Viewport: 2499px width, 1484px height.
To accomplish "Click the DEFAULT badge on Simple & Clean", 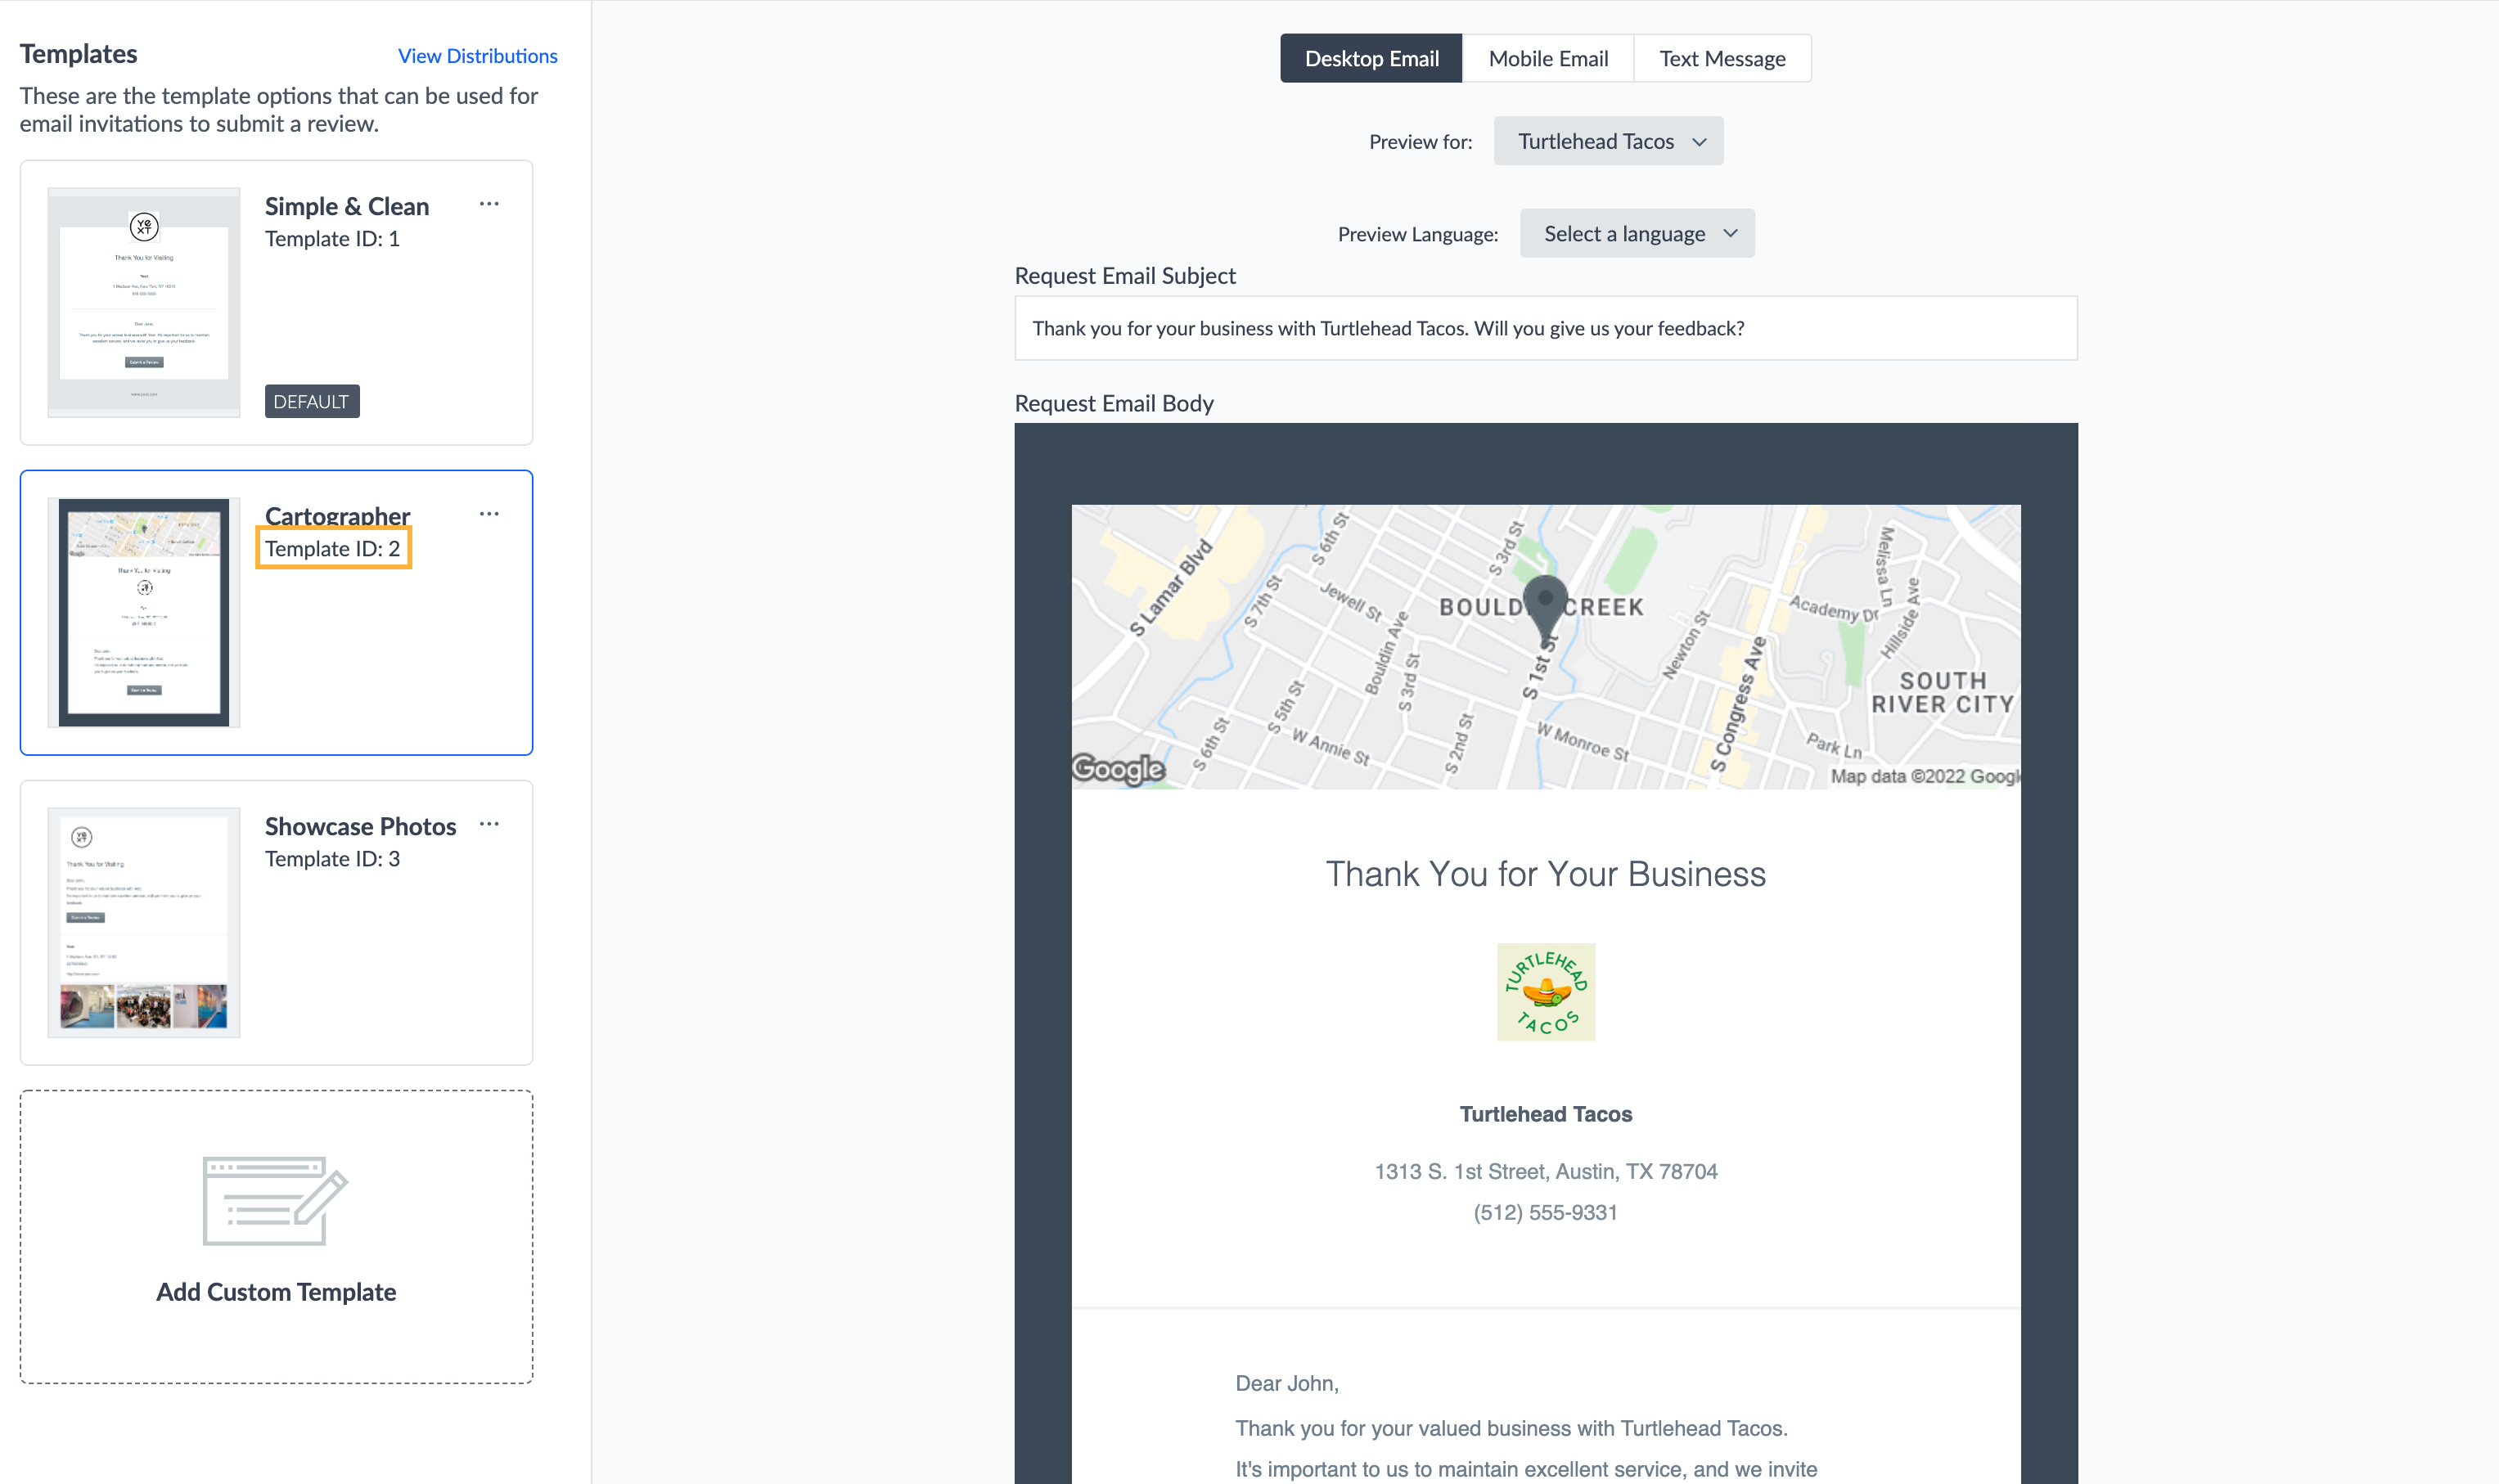I will [312, 401].
